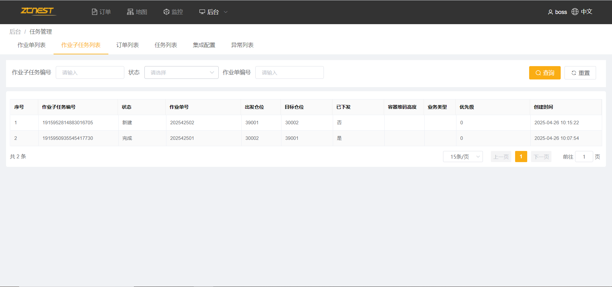
Task: Click the 前往 page number input box
Action: point(584,157)
